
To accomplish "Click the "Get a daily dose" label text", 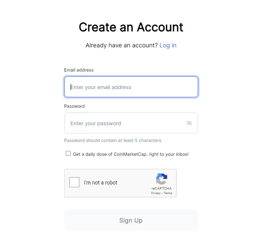I will [x=130, y=154].
